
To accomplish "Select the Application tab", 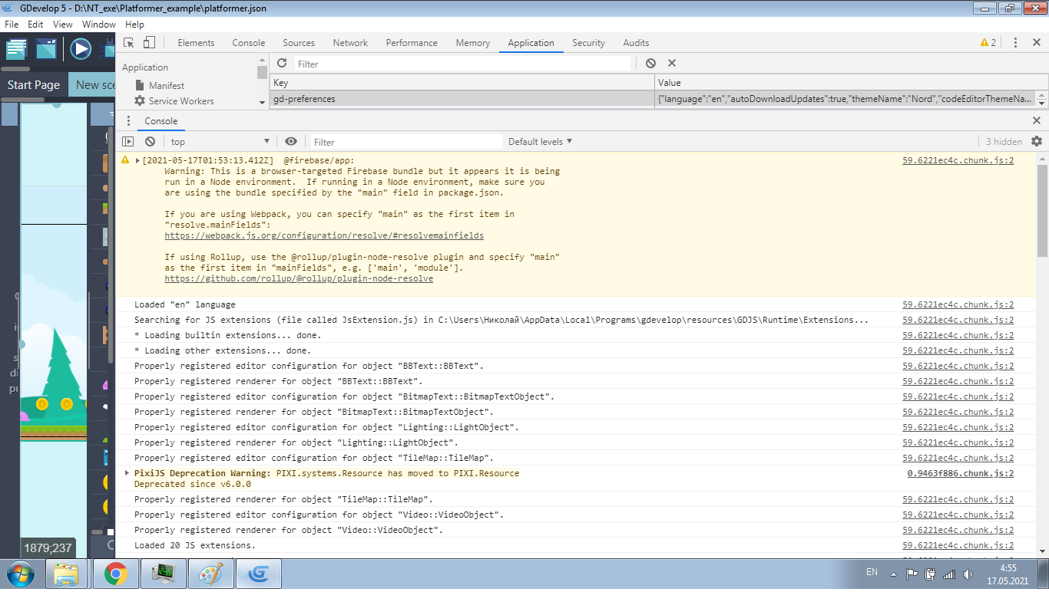I will pyautogui.click(x=531, y=43).
